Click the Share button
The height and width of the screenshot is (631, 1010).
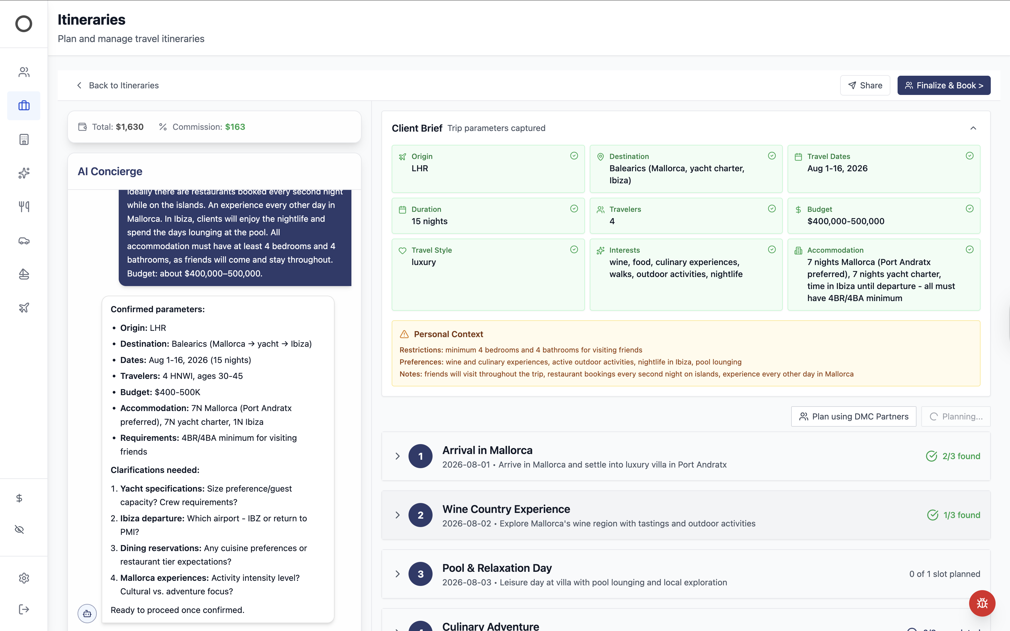pyautogui.click(x=865, y=86)
